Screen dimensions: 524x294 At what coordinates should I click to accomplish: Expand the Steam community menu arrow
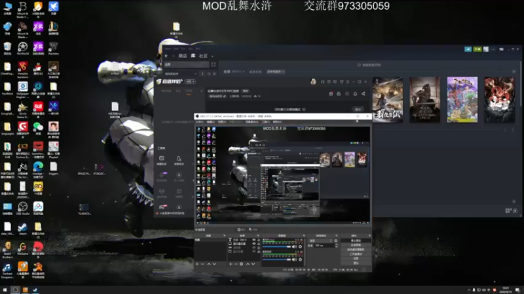click(212, 56)
